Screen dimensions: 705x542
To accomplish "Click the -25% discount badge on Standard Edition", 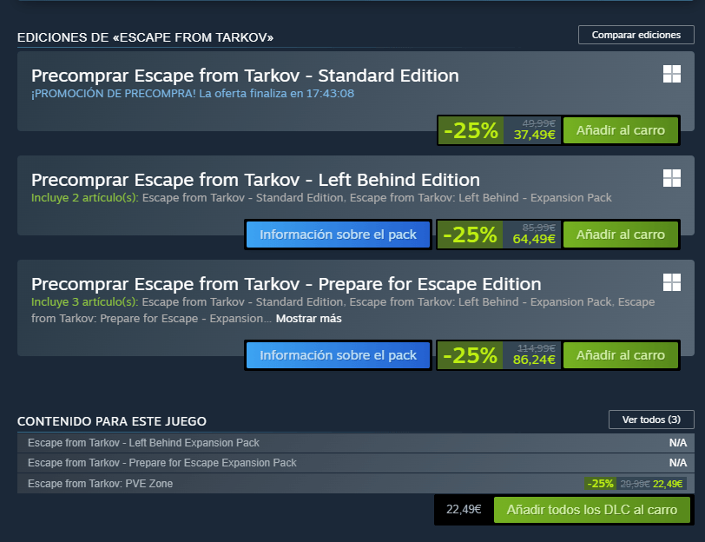I will (470, 129).
